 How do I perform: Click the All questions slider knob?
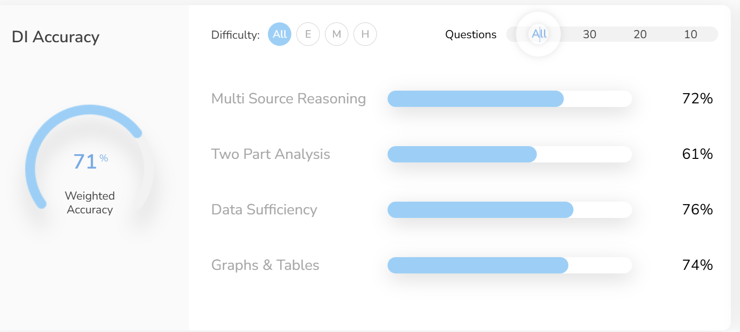coord(539,34)
